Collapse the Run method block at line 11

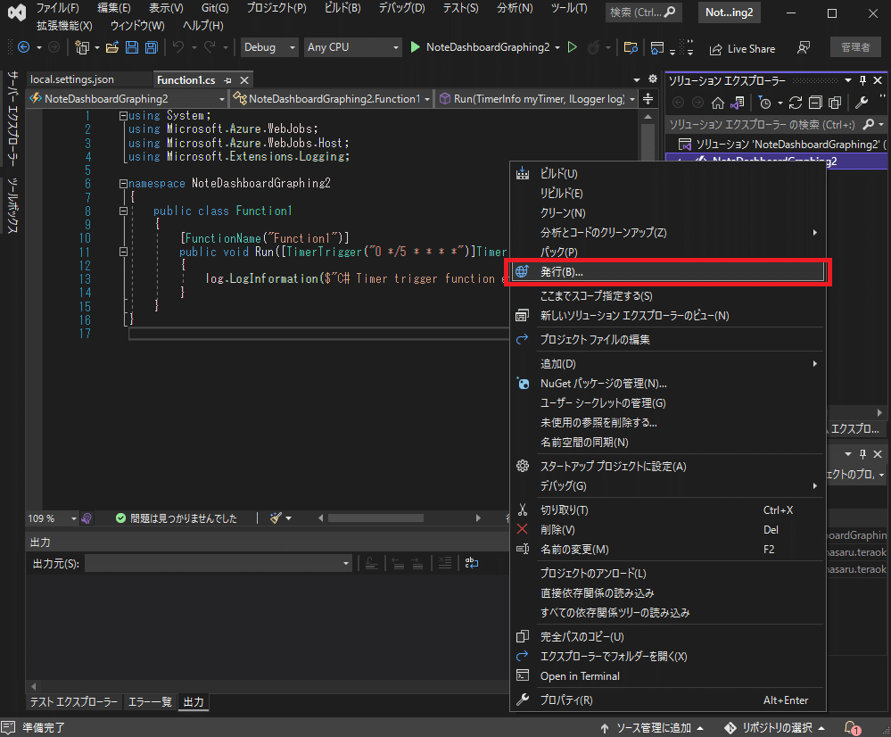coord(123,252)
